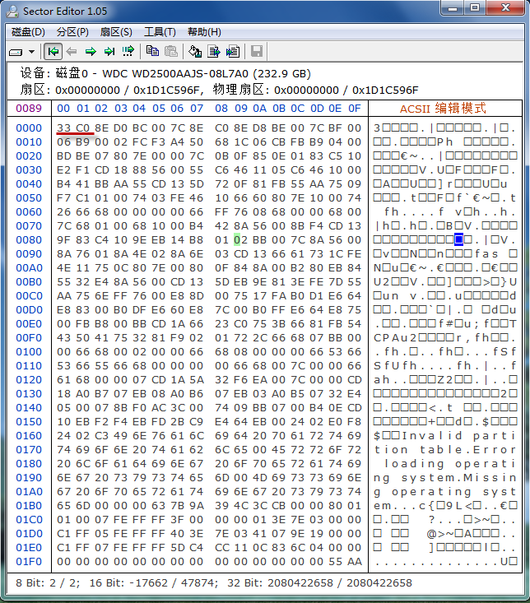Click ASCII text 'g operating syst' in row 01A0

[x=445, y=492]
